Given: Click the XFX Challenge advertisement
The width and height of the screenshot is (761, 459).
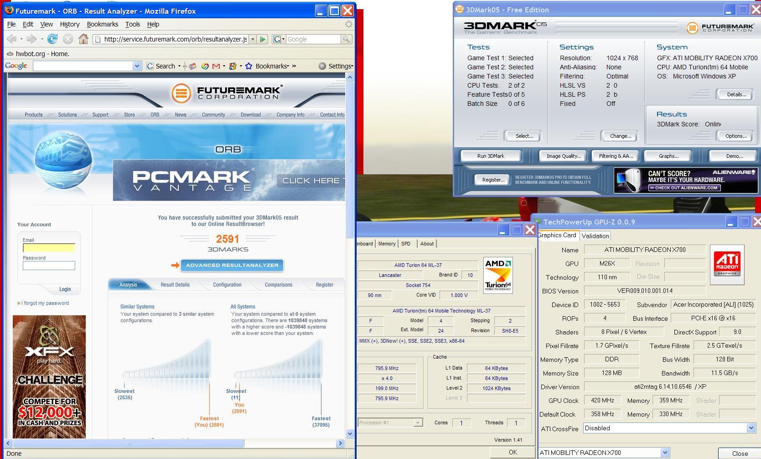Looking at the screenshot, I should pyautogui.click(x=49, y=376).
